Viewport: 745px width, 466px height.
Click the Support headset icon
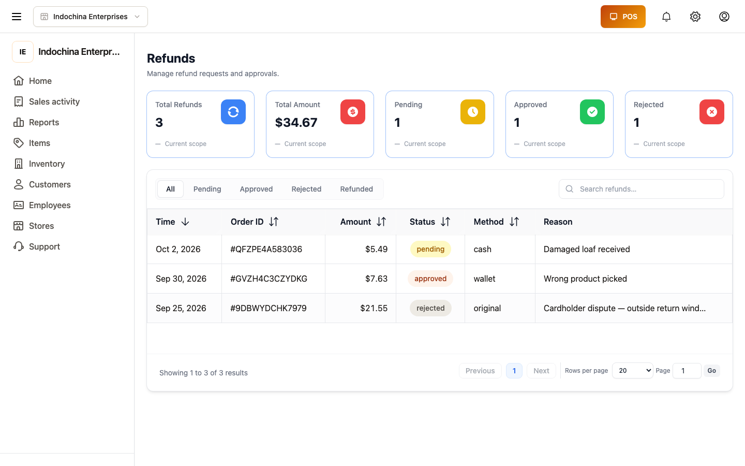19,246
